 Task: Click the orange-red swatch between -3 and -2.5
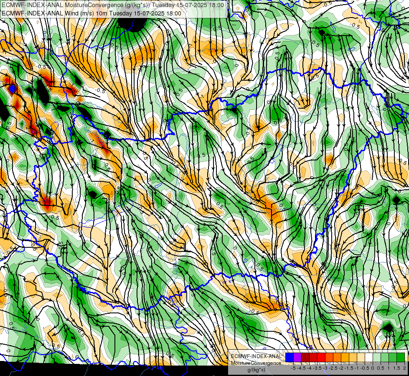point(329,358)
